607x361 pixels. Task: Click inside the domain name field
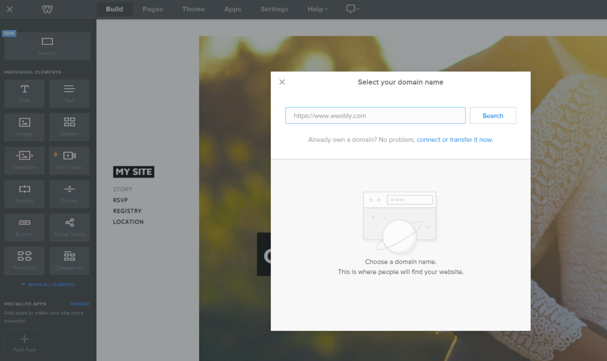375,115
